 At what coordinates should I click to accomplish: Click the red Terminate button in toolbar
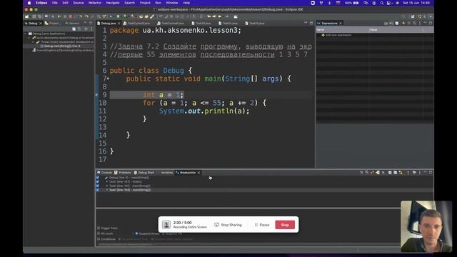click(x=71, y=16)
